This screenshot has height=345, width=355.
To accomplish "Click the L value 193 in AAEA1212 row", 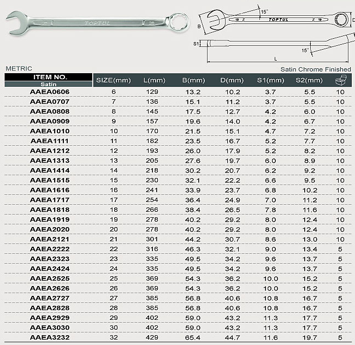I will (x=152, y=151).
